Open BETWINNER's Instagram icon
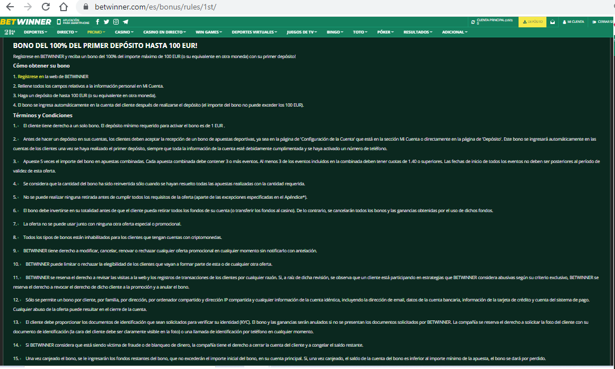This screenshot has height=369, width=615. click(x=116, y=22)
